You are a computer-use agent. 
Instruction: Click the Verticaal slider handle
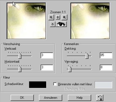(20, 56)
